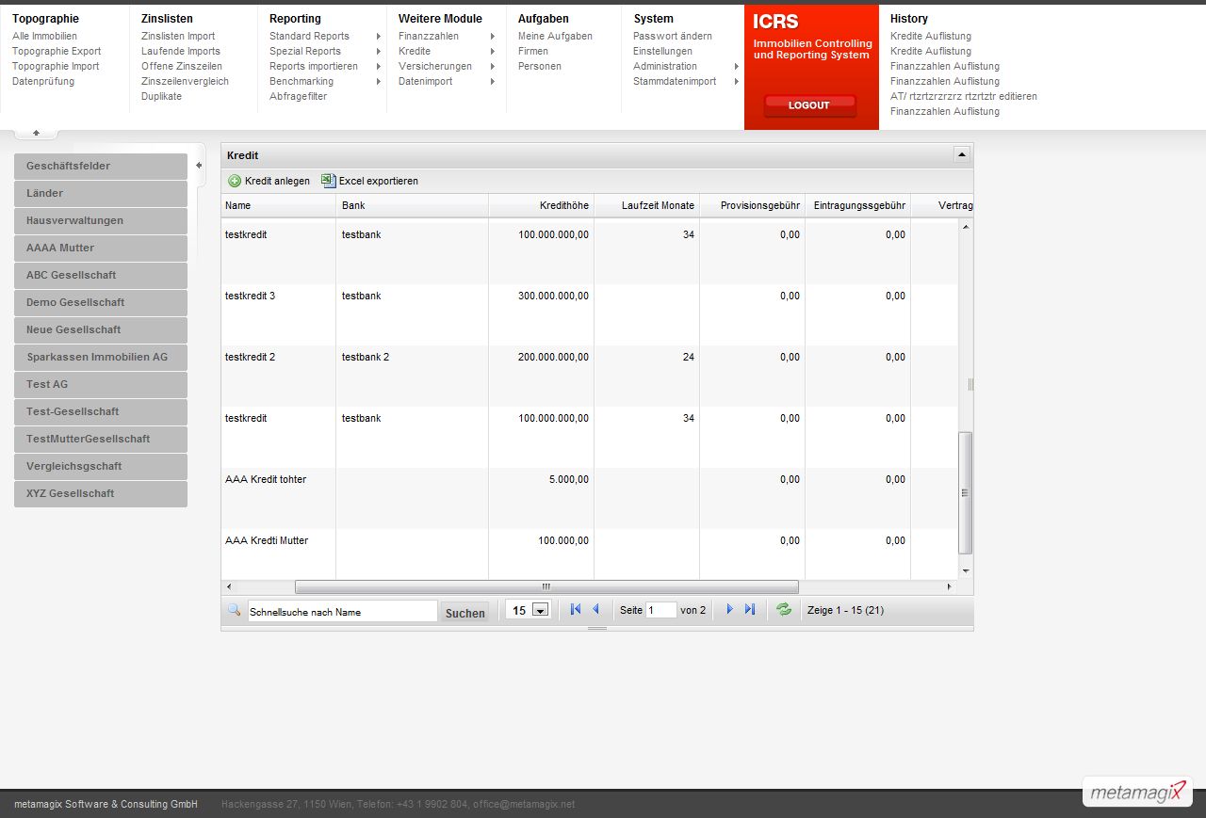The width and height of the screenshot is (1206, 818).
Task: Open Topographie Export menu item
Action: coord(57,52)
